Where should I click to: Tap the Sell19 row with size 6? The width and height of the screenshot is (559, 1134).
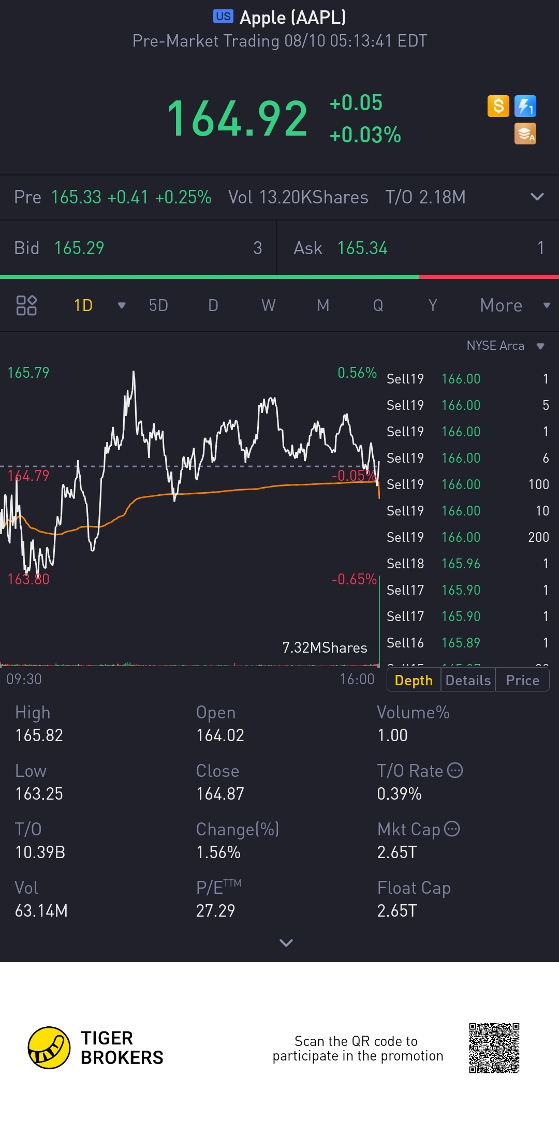468,458
